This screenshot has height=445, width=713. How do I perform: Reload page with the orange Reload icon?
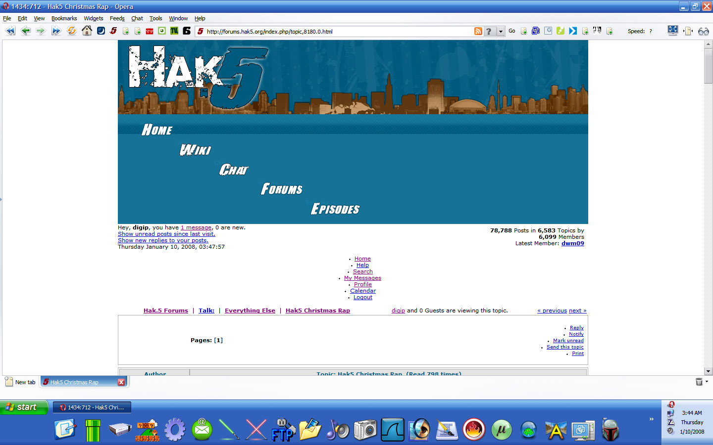coord(72,31)
